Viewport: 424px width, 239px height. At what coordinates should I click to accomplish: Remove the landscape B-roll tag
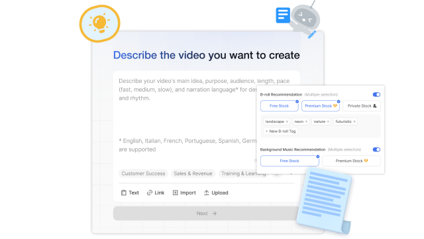[287, 121]
